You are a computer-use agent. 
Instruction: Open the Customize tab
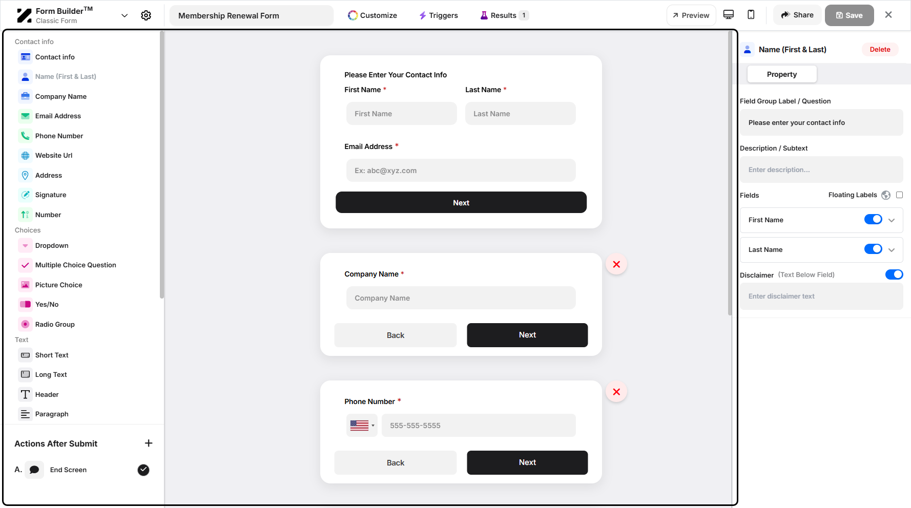(372, 15)
